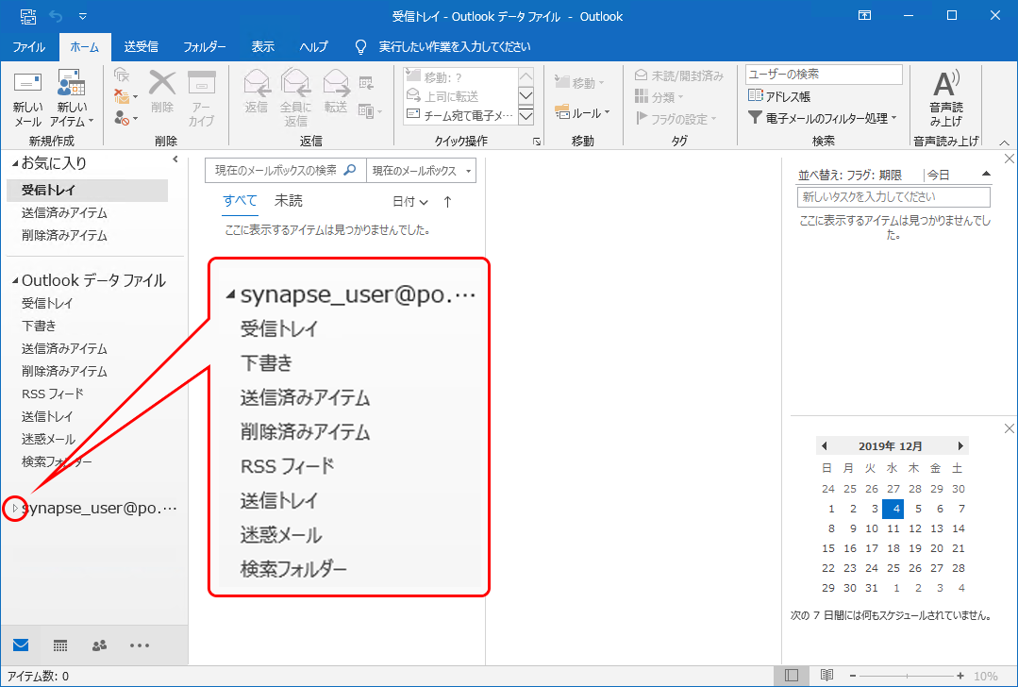
Task: Toggle ascending sort arrow next to 日付
Action: click(x=447, y=202)
